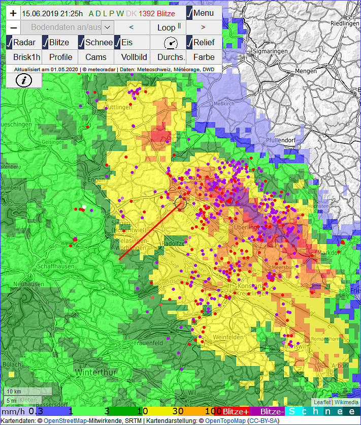Click the Farbe color settings button

tap(204, 57)
